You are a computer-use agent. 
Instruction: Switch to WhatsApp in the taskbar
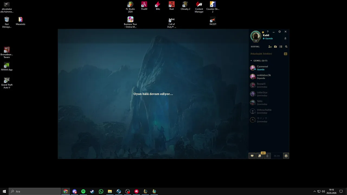(101, 191)
